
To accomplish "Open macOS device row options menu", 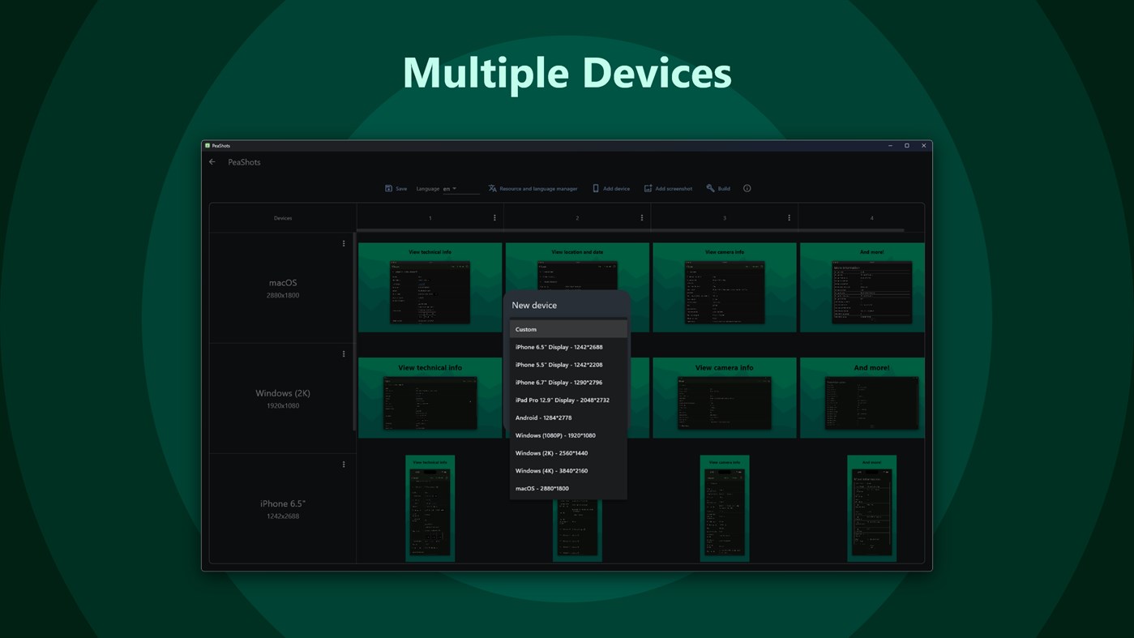I will point(344,243).
